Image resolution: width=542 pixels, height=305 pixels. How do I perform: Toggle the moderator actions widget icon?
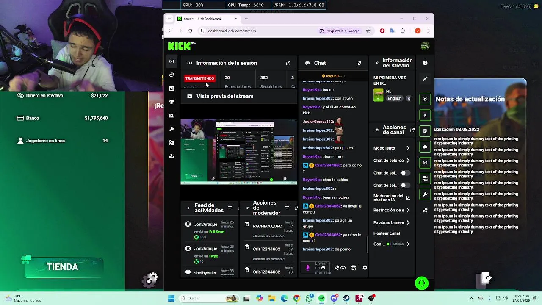[425, 178]
